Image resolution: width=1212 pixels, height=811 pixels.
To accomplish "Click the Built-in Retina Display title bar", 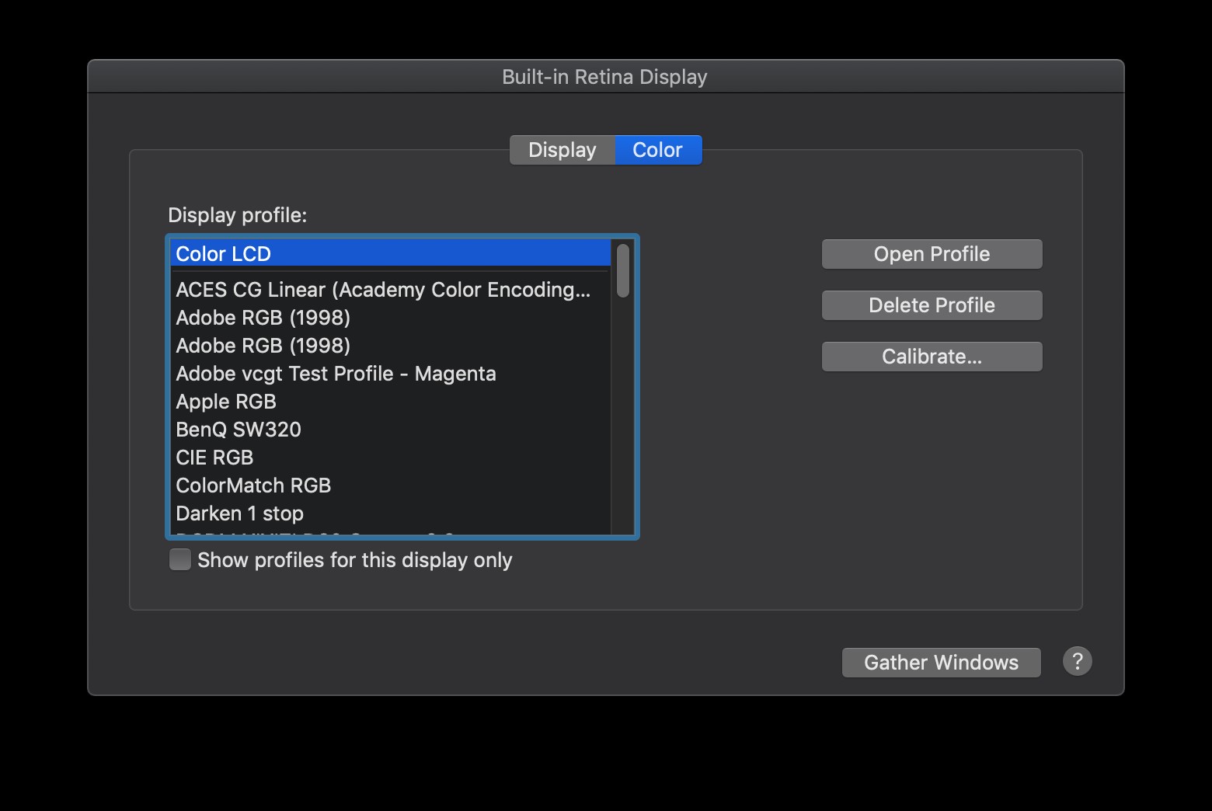I will [605, 76].
